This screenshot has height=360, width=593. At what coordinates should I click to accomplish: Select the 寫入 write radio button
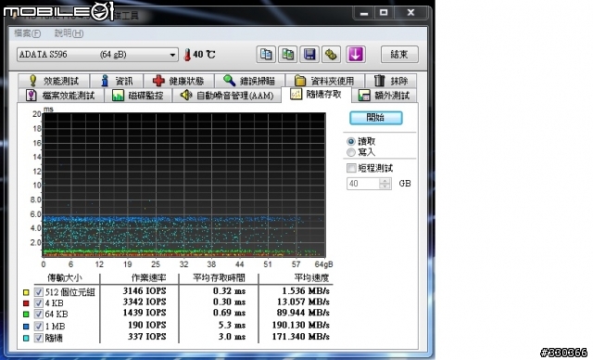click(x=351, y=152)
